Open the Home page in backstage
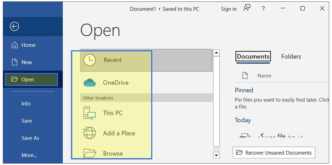This screenshot has height=165, width=332. [33, 45]
